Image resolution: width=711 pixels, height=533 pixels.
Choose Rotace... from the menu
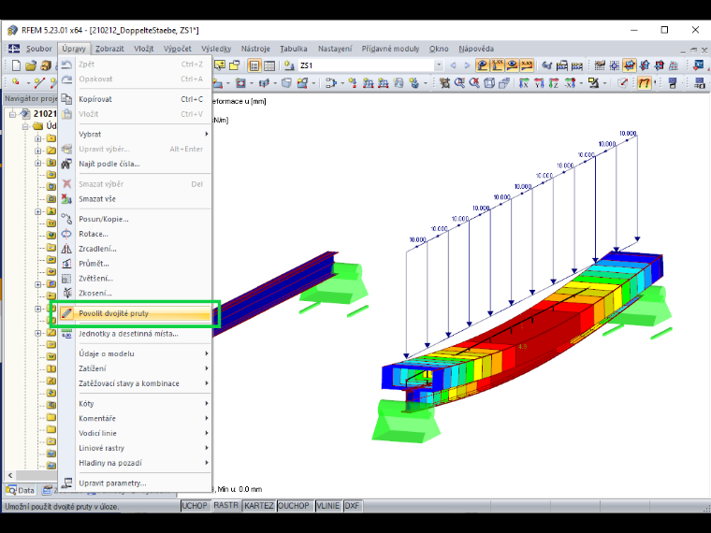(x=135, y=234)
